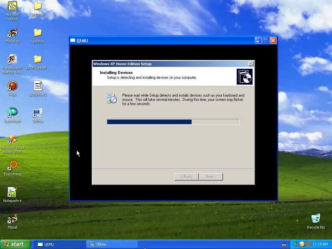Click the Everything magnifier tray icon
This screenshot has height=249, width=332.
pyautogui.click(x=308, y=244)
